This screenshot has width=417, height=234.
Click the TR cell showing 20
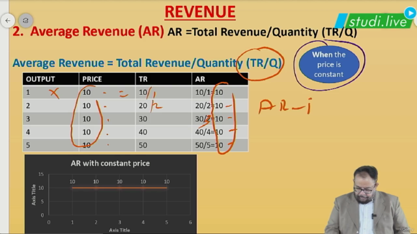164,105
